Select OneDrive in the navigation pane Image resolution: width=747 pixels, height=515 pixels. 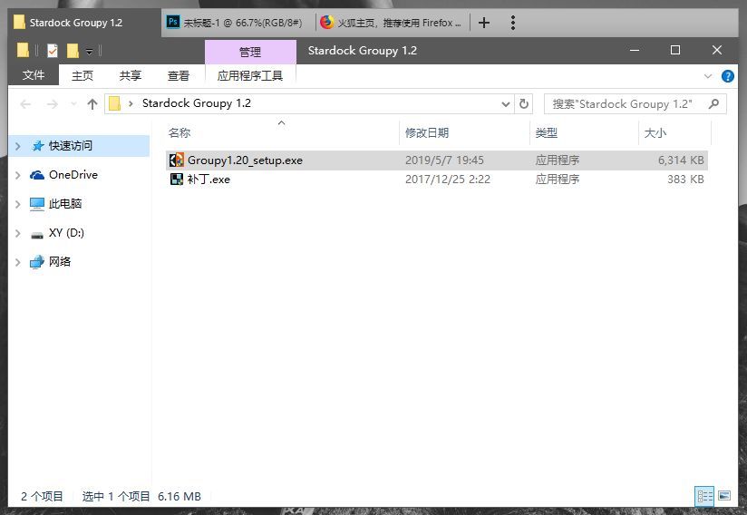tap(73, 175)
